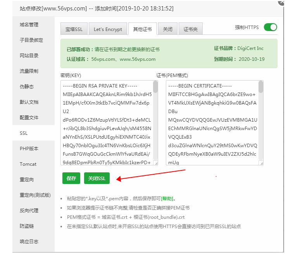Click the 保存 button
The height and width of the screenshot is (256, 286).
71,178
